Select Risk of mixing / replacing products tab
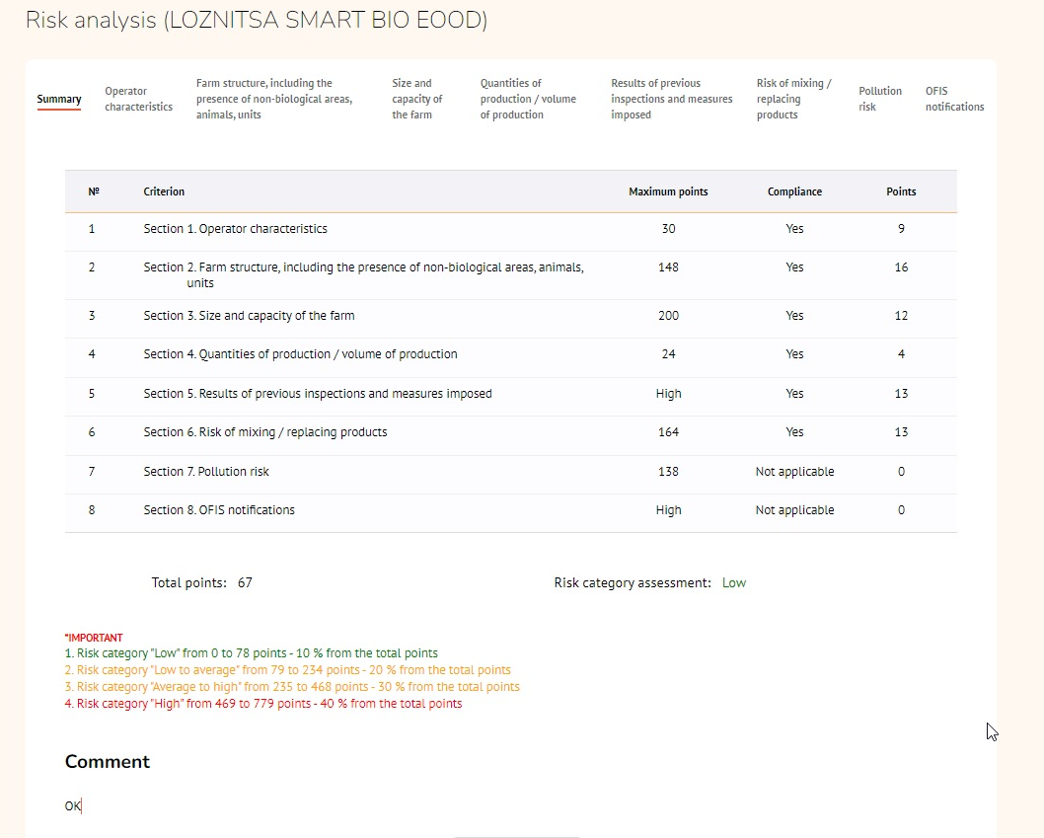 pos(793,99)
